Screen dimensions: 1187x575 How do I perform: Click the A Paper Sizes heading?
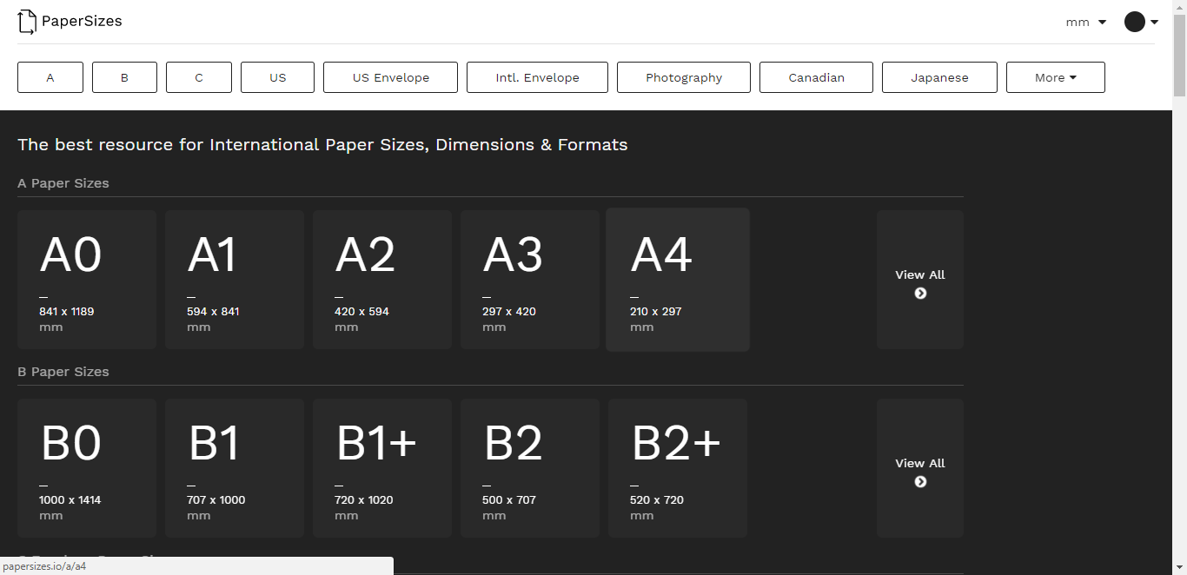click(63, 183)
